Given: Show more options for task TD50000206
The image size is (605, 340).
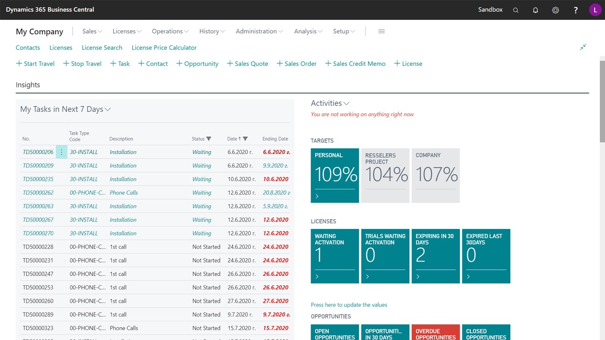Looking at the screenshot, I should [x=61, y=152].
